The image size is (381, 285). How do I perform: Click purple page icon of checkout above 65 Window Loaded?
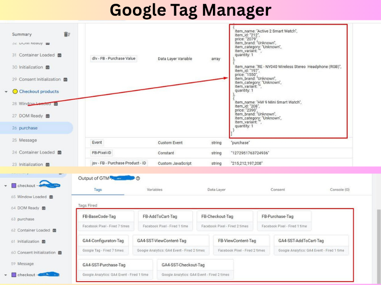coord(14,186)
